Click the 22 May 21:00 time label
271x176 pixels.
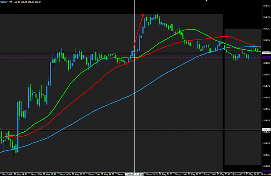(165, 174)
